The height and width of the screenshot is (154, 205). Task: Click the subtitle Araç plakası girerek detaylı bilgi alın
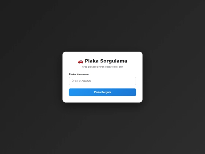pyautogui.click(x=102, y=67)
